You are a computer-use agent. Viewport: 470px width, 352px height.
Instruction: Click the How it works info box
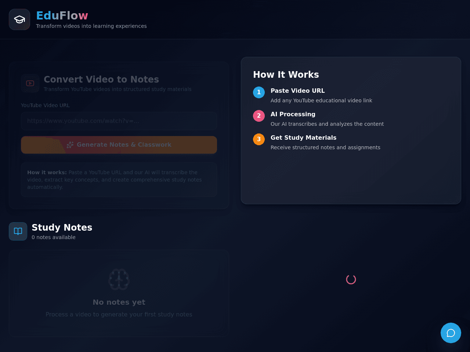pos(119,180)
